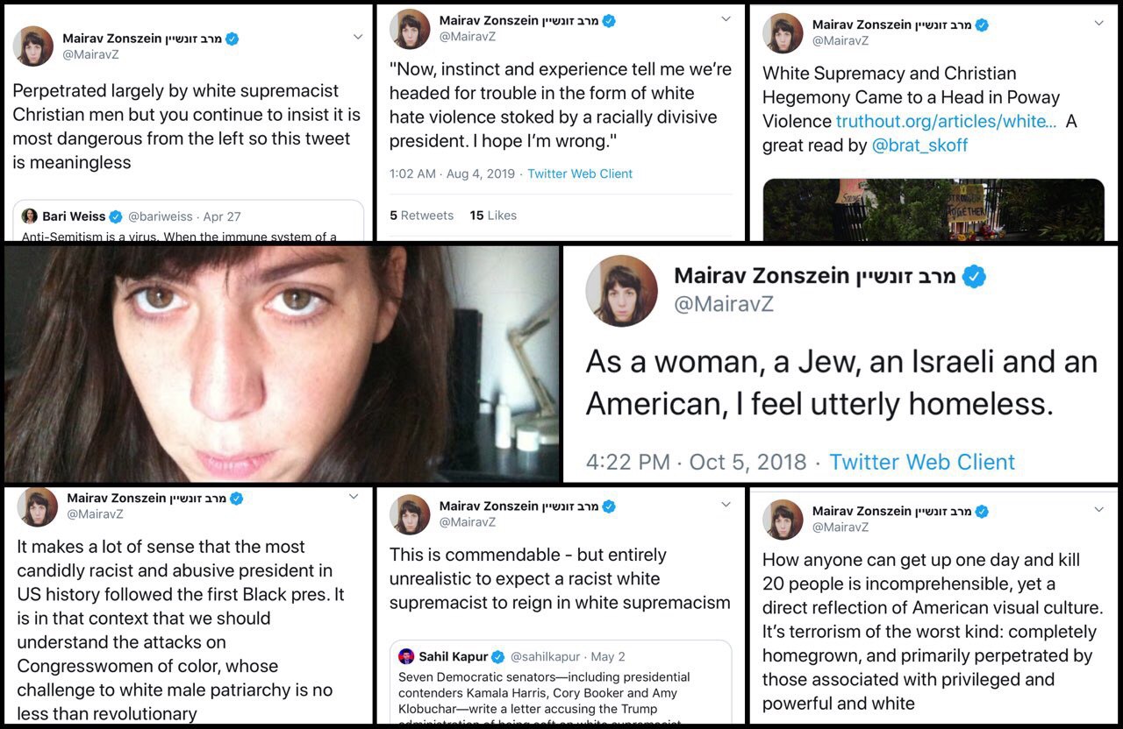1123x729 pixels.
Task: Click avatar in "This is commendable" tweet
Action: (x=410, y=514)
